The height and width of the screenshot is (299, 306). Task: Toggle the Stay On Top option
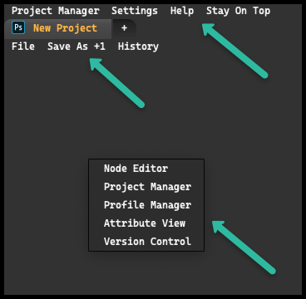(x=238, y=11)
